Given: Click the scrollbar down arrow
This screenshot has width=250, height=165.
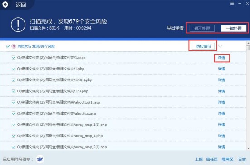Looking at the screenshot, I should (x=248, y=148).
